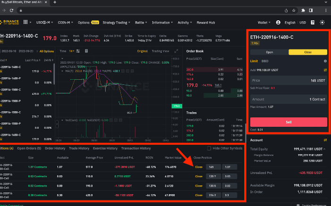This screenshot has width=331, height=206.
Task: Collapse chart side panel handle
Action: pos(57,124)
